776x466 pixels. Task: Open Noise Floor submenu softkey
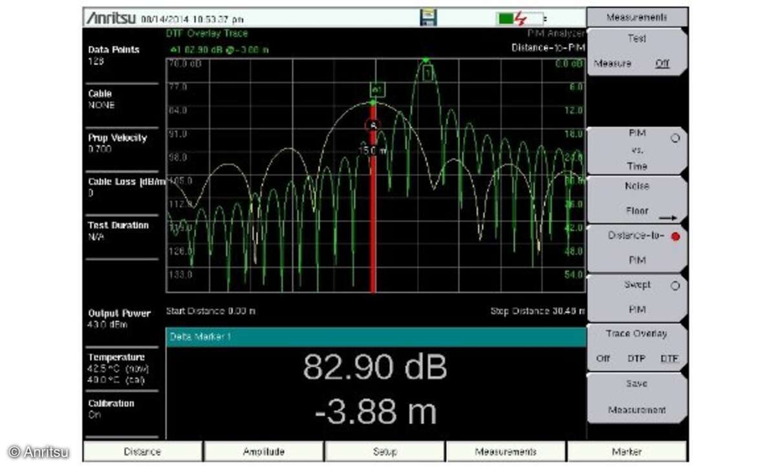pos(636,199)
